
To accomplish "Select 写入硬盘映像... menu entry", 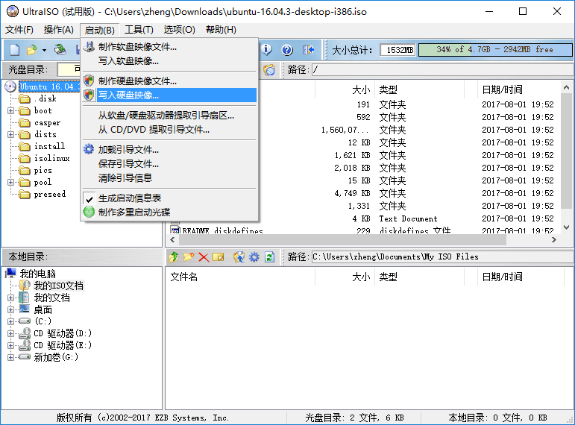I will (x=169, y=95).
